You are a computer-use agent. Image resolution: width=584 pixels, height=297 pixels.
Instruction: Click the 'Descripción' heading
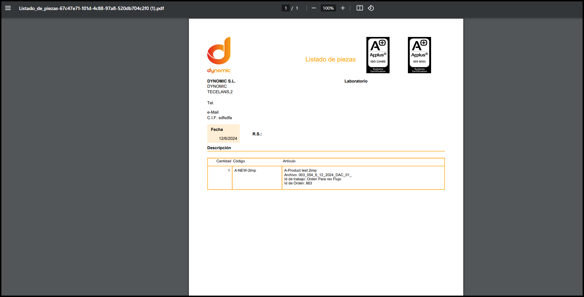coord(219,148)
